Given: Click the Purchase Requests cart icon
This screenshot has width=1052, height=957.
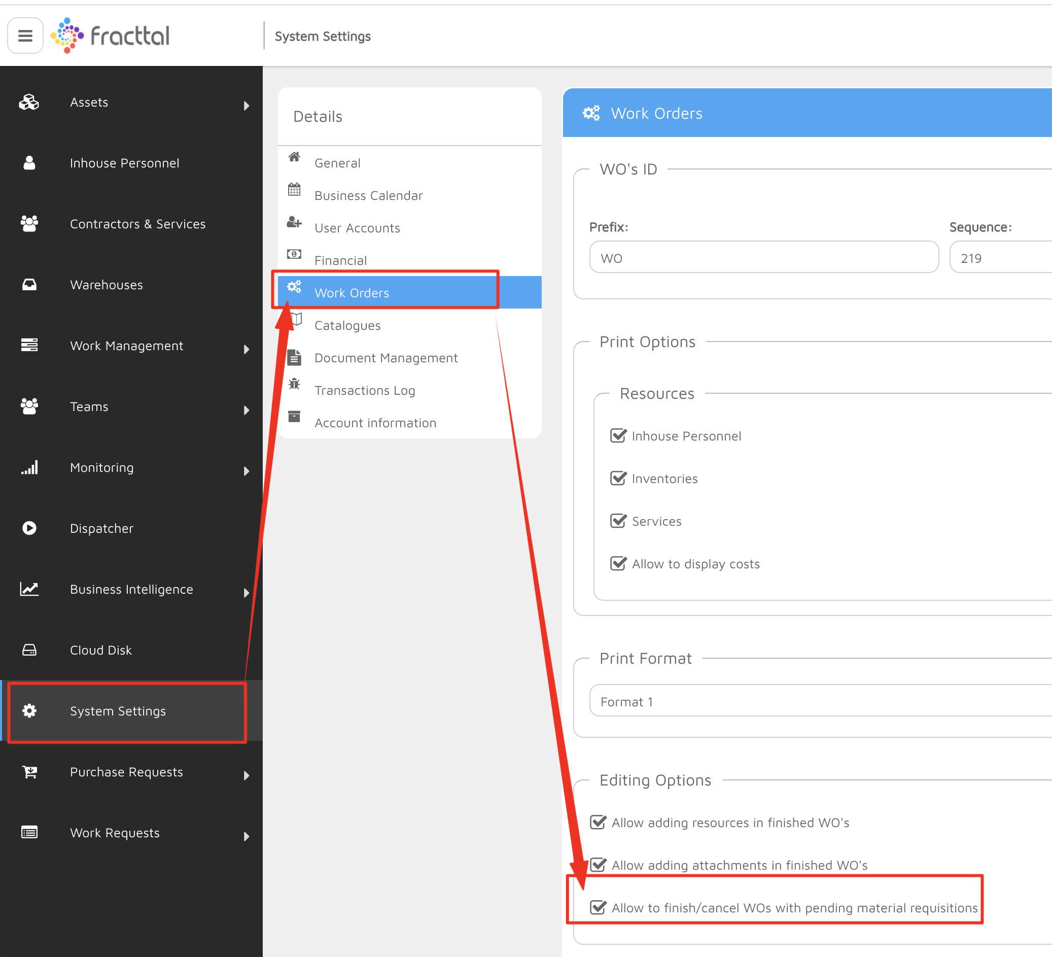Looking at the screenshot, I should (30, 772).
